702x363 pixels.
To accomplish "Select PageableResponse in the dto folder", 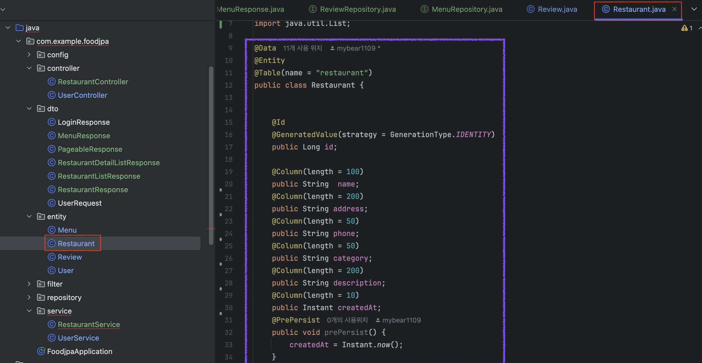I will (90, 149).
